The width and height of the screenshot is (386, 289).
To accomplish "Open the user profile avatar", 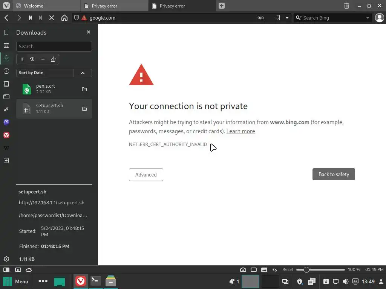I will 379,18.
